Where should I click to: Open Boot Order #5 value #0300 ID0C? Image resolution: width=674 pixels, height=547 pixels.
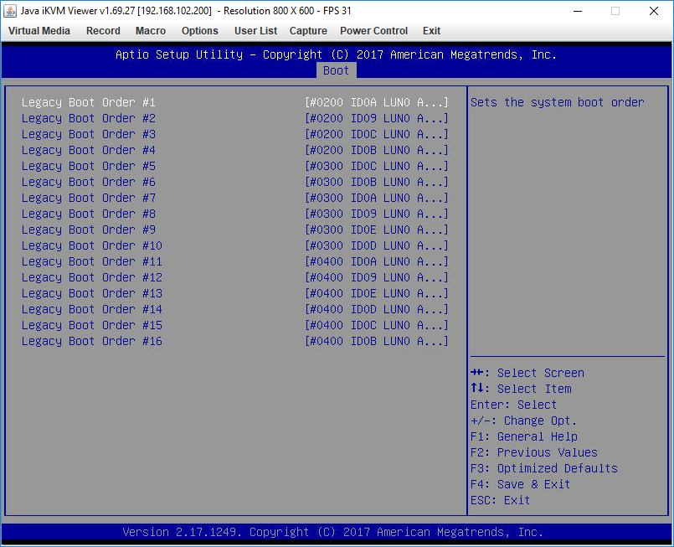pos(377,166)
